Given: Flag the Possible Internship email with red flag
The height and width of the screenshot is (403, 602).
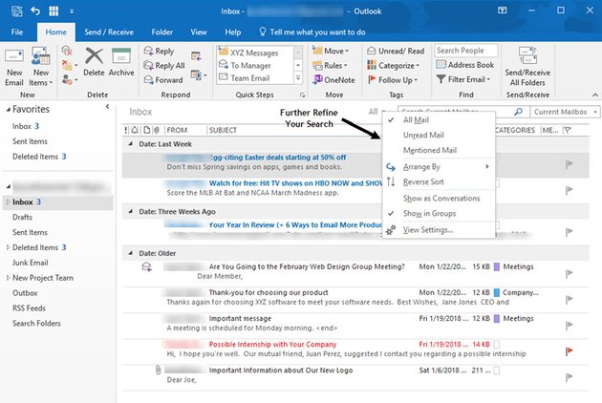Looking at the screenshot, I should click(570, 349).
